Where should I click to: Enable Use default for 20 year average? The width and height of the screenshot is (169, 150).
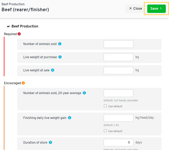click(105, 106)
